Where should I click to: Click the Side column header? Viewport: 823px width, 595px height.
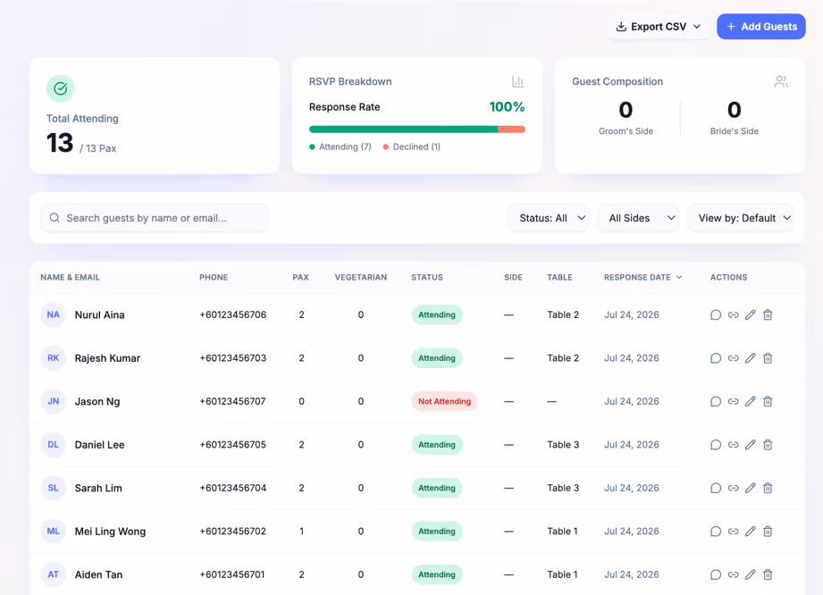tap(513, 277)
